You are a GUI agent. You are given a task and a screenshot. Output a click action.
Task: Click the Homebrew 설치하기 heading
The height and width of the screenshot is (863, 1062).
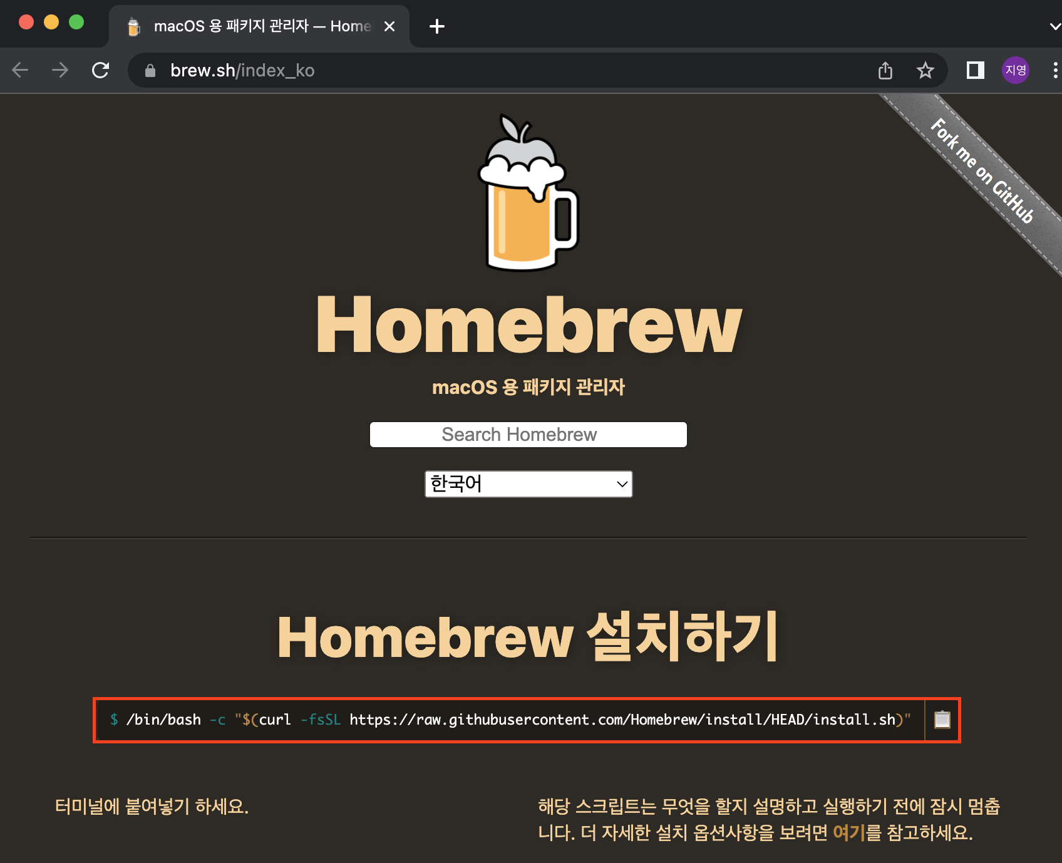[528, 637]
